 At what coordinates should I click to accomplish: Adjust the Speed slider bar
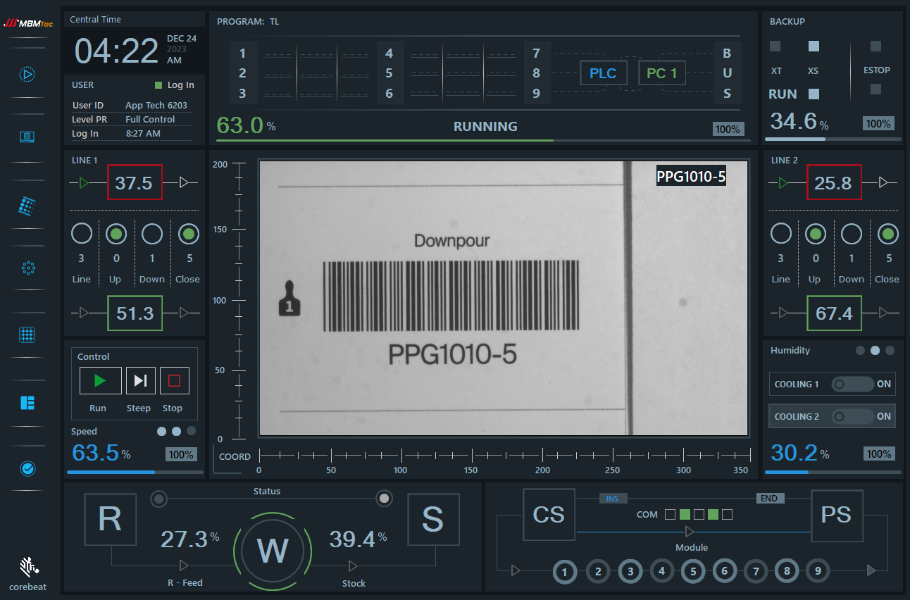click(x=135, y=472)
